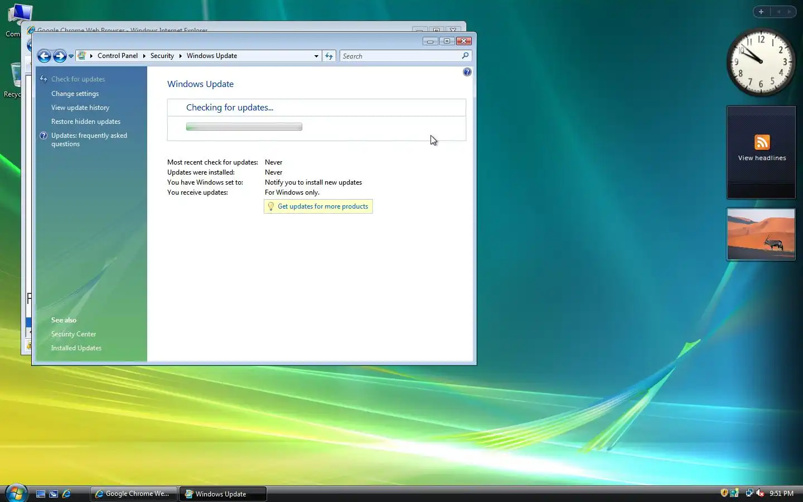Open Change settings

[75, 94]
